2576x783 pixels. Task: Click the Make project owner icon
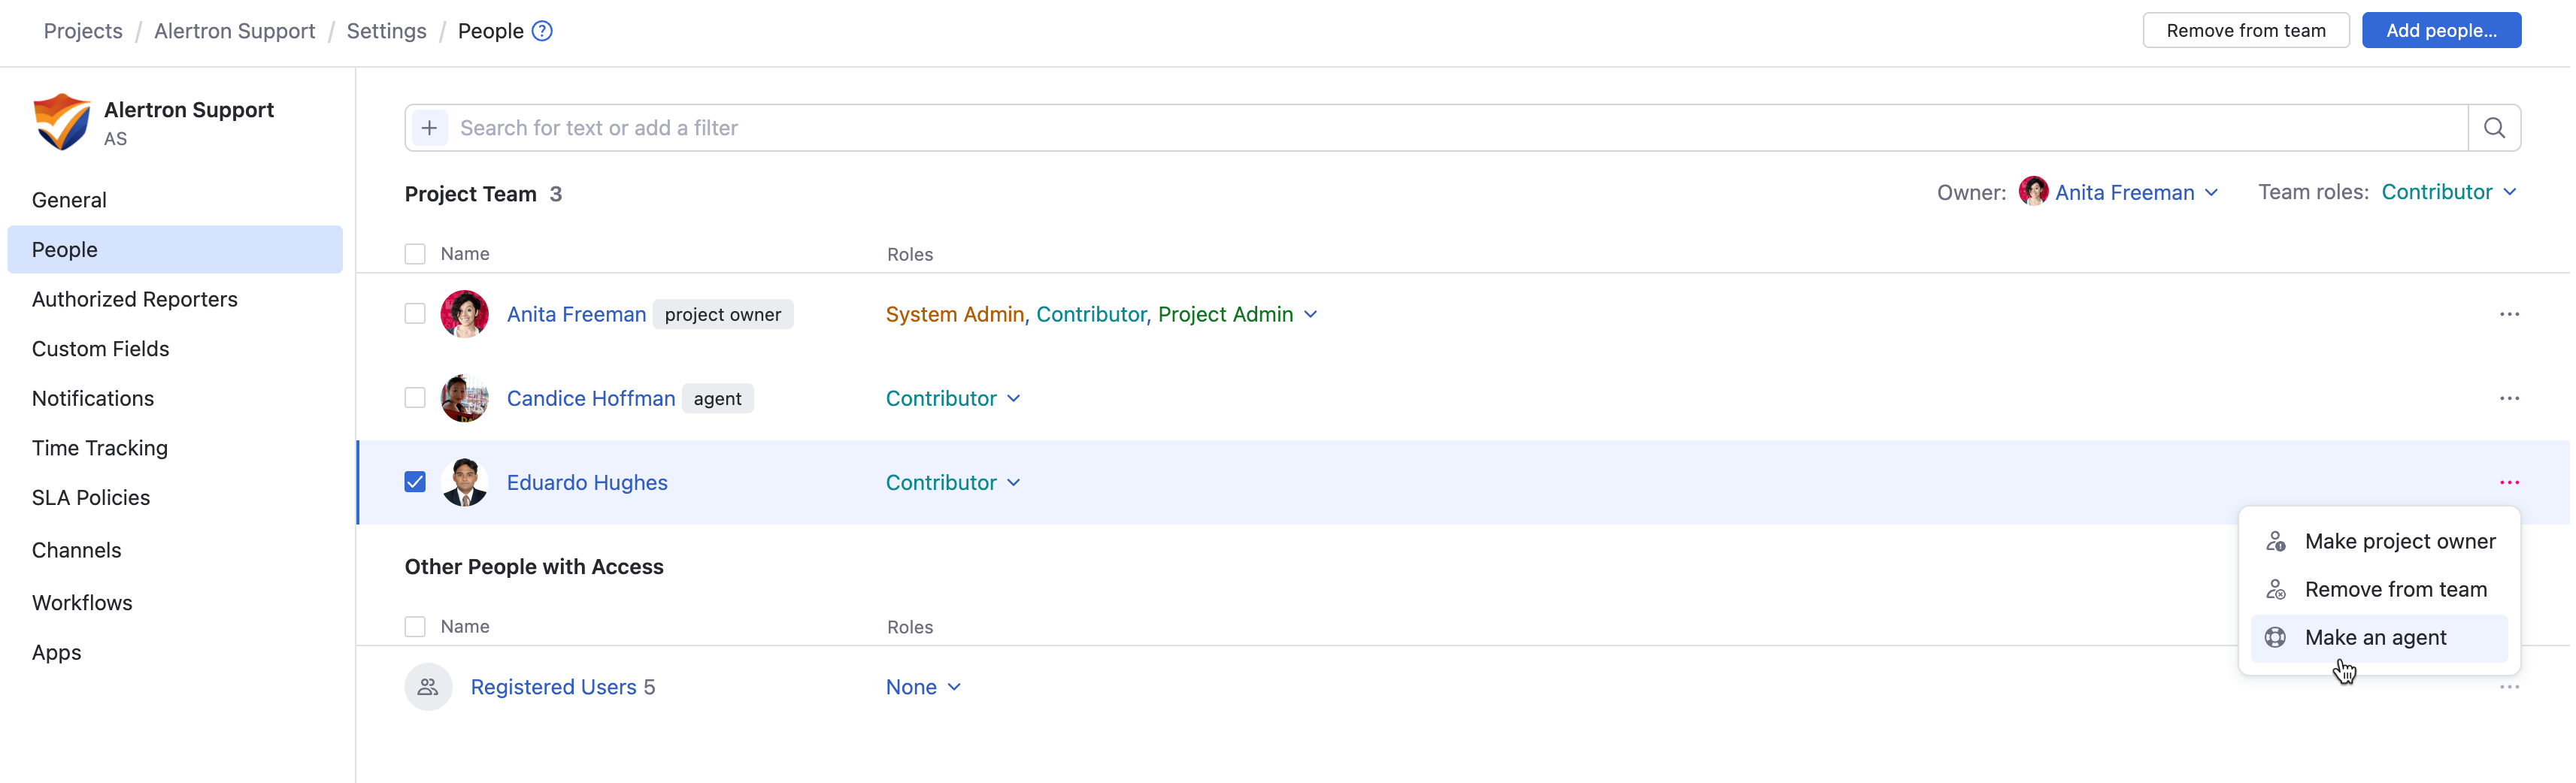click(2275, 541)
